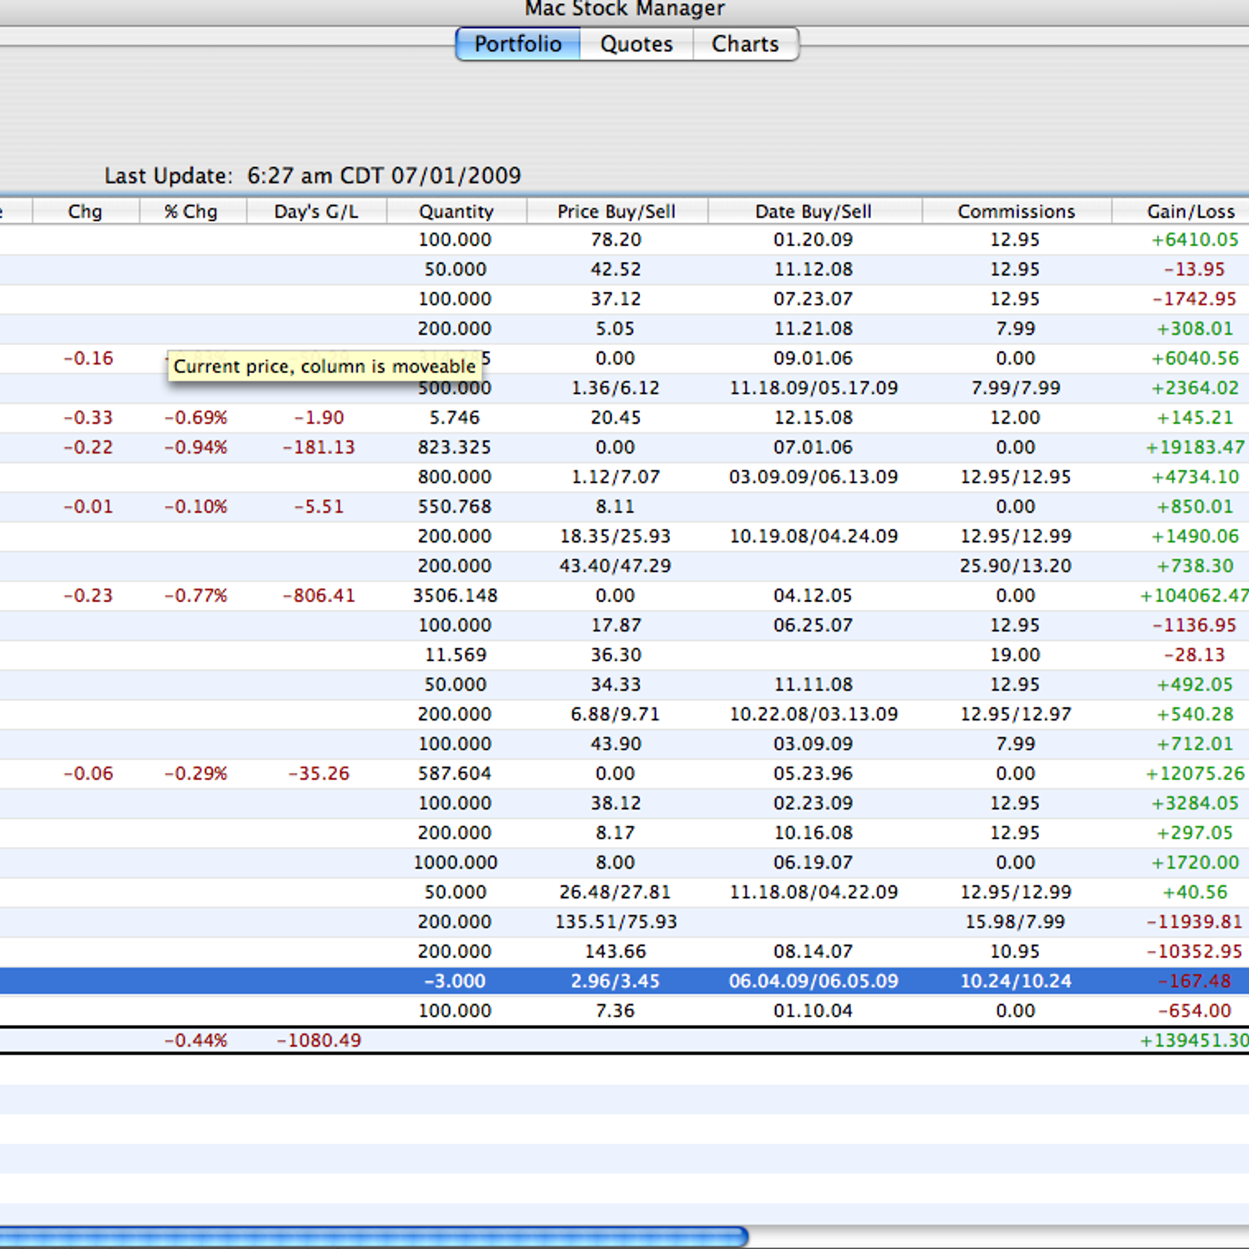Click the date cell 01.10.04
The height and width of the screenshot is (1249, 1249).
[813, 1011]
